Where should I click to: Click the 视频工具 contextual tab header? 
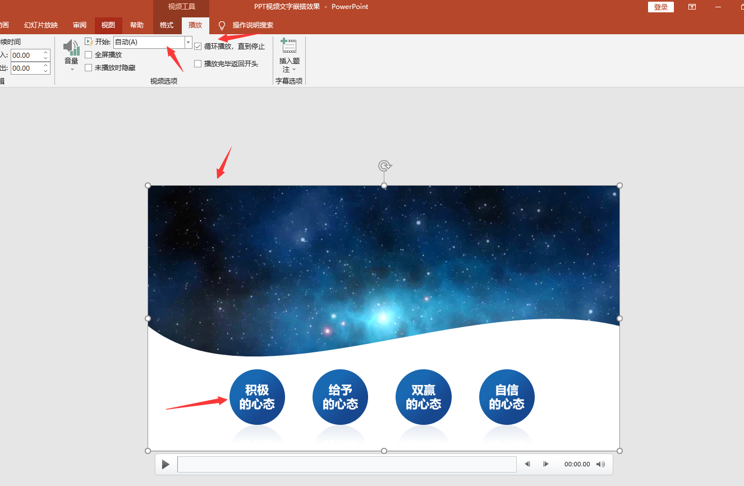tap(182, 7)
